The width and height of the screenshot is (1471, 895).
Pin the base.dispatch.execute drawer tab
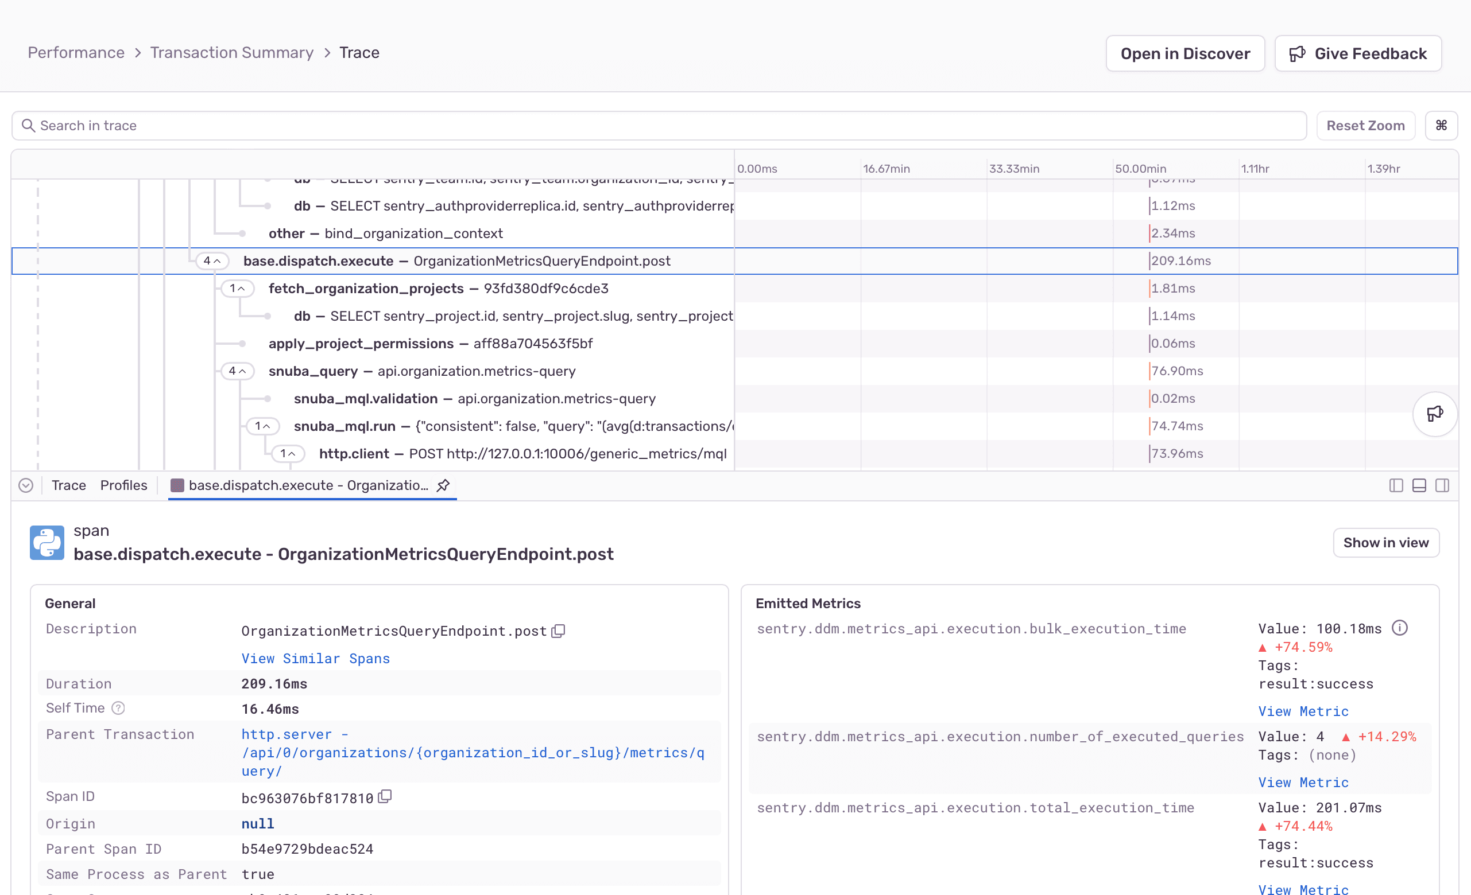[443, 485]
